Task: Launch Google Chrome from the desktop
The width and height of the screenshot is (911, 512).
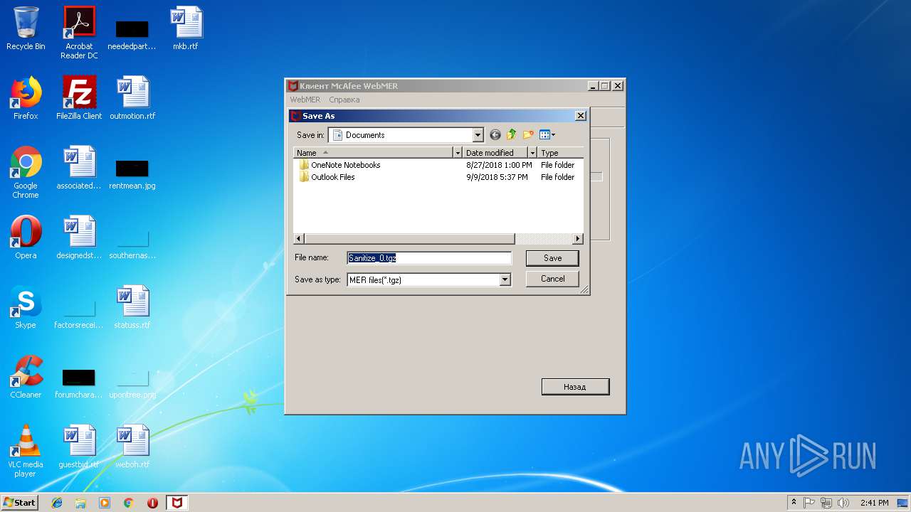Action: point(26,172)
